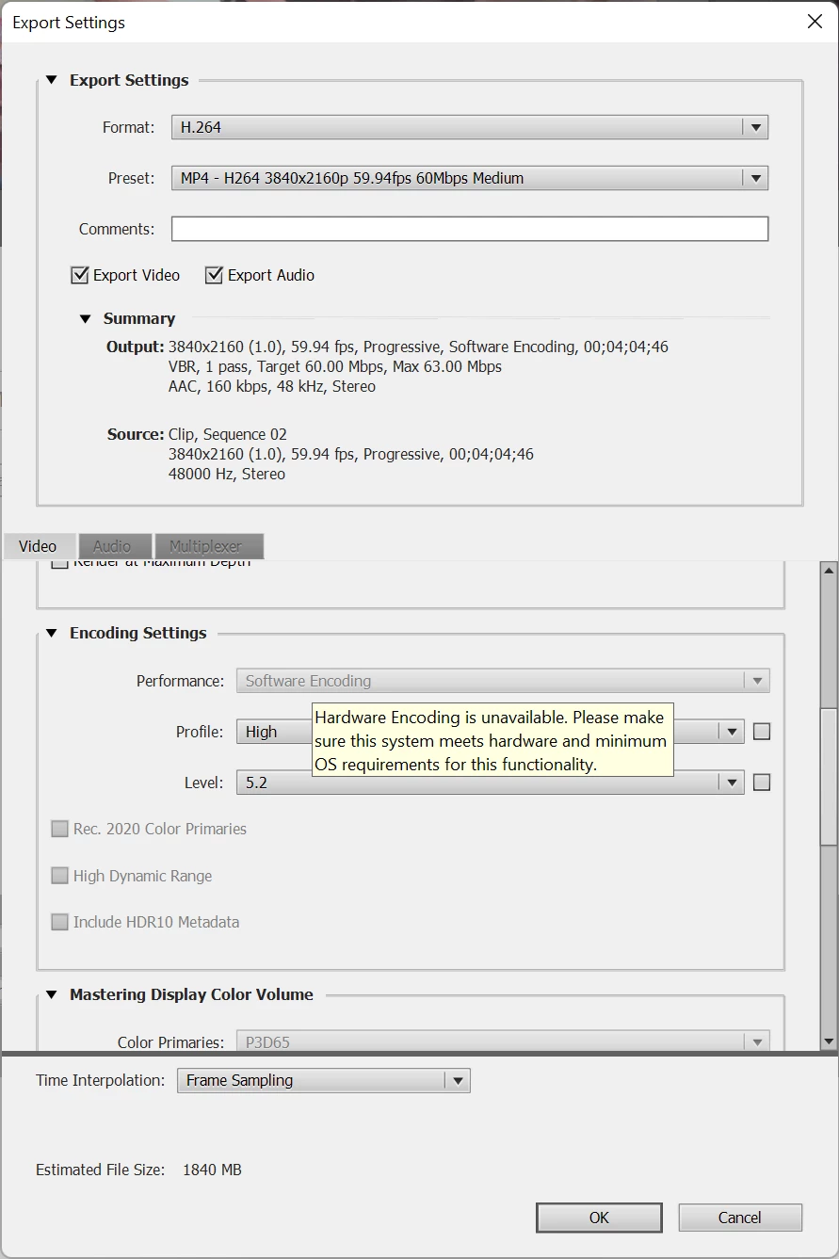Click the scrollbar up arrow
This screenshot has width=839, height=1259.
[829, 571]
